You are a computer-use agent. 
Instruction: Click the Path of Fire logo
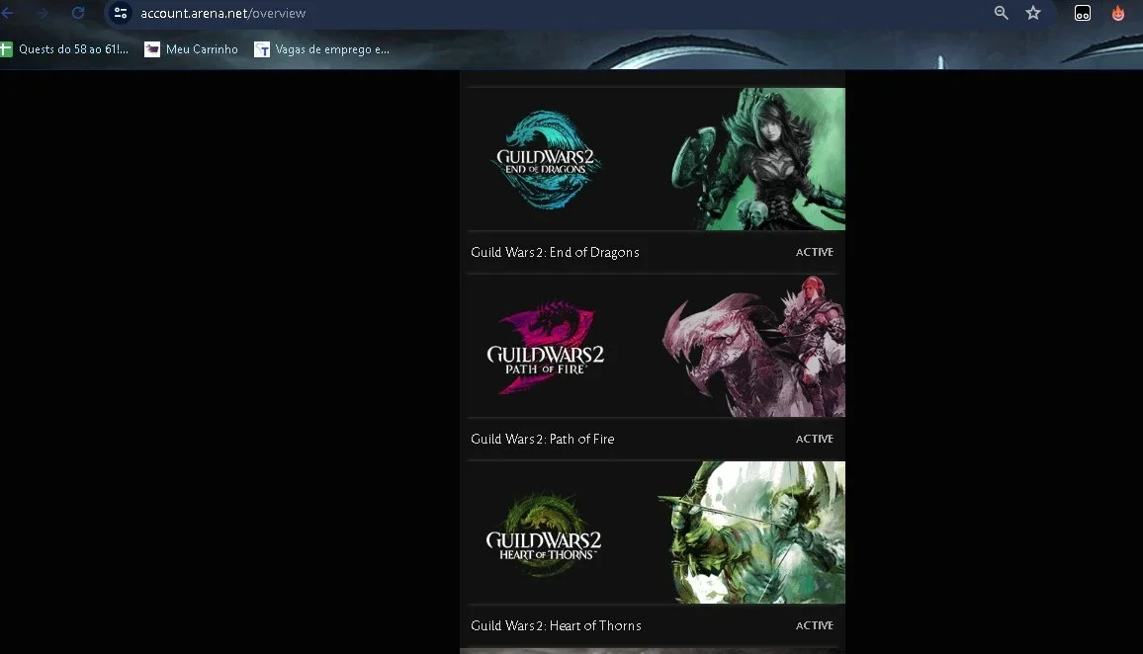(x=545, y=348)
